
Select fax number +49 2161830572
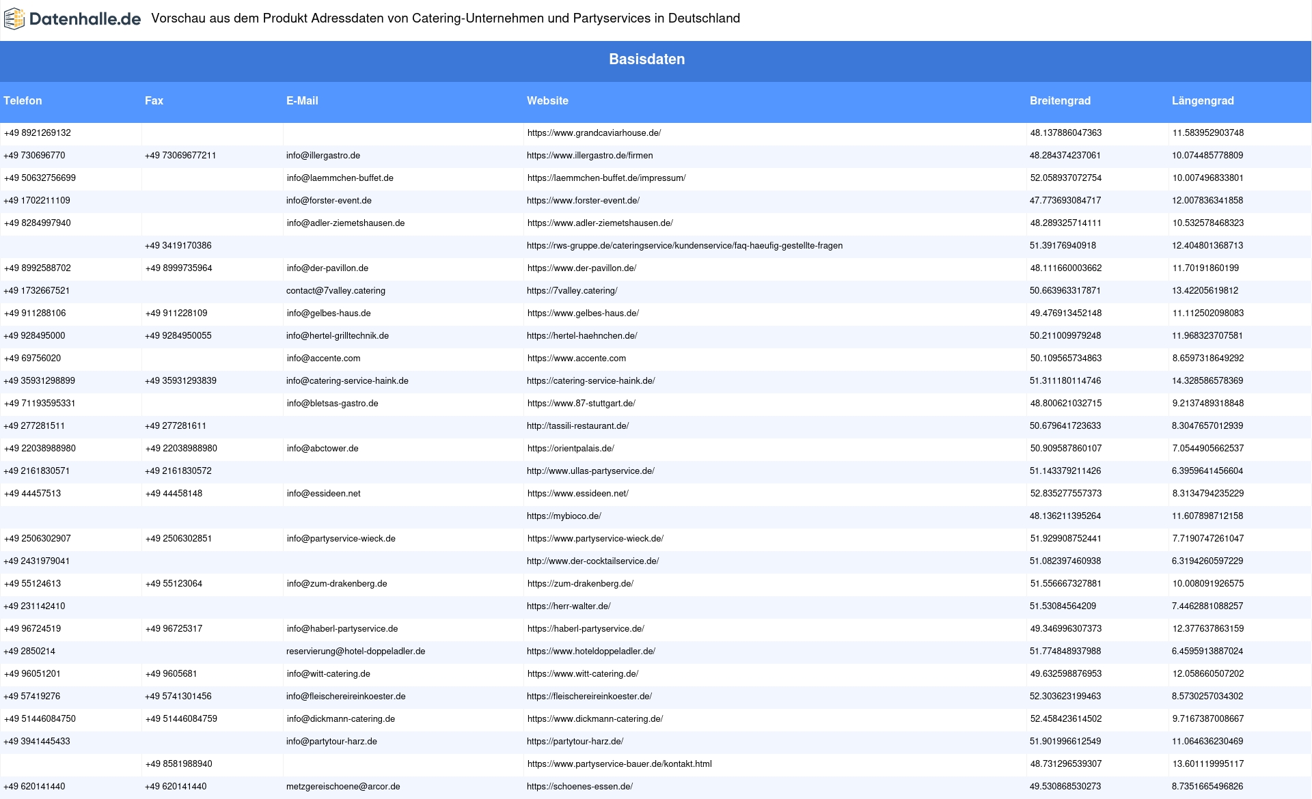tap(178, 471)
